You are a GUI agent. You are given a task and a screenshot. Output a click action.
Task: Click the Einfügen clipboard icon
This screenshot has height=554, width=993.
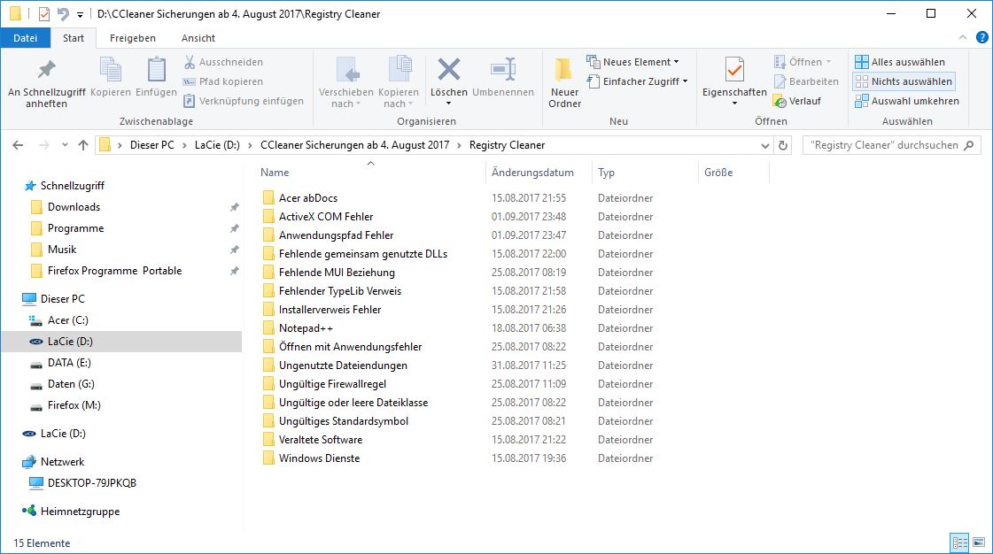[x=157, y=69]
